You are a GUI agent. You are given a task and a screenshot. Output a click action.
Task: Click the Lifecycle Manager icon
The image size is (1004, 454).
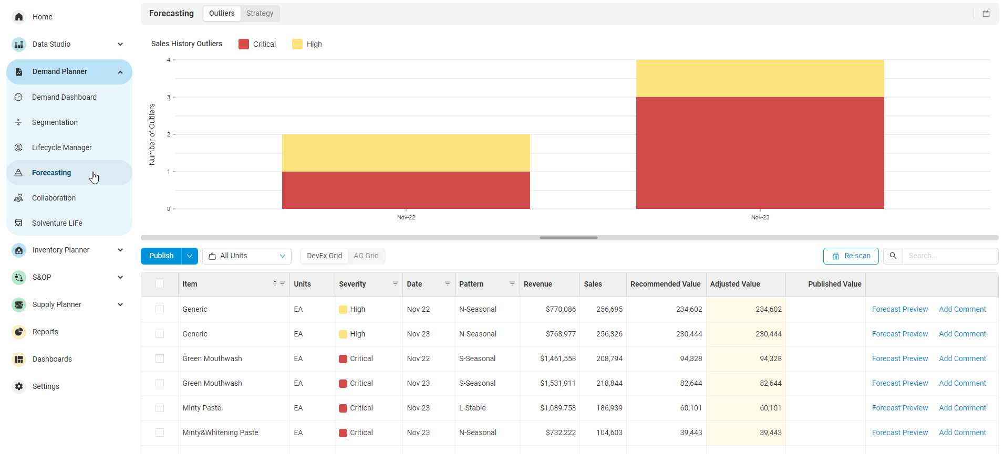tap(18, 147)
